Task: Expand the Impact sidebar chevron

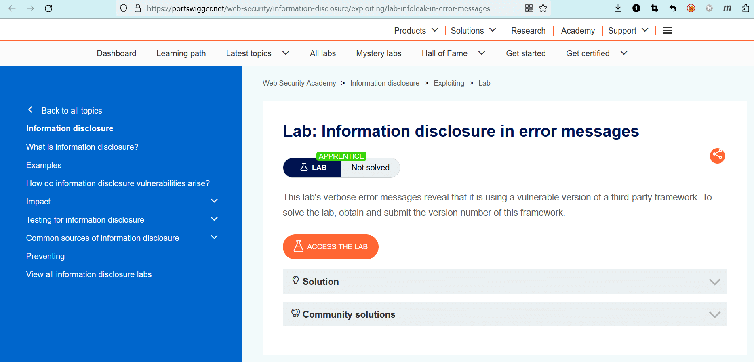Action: pos(214,201)
